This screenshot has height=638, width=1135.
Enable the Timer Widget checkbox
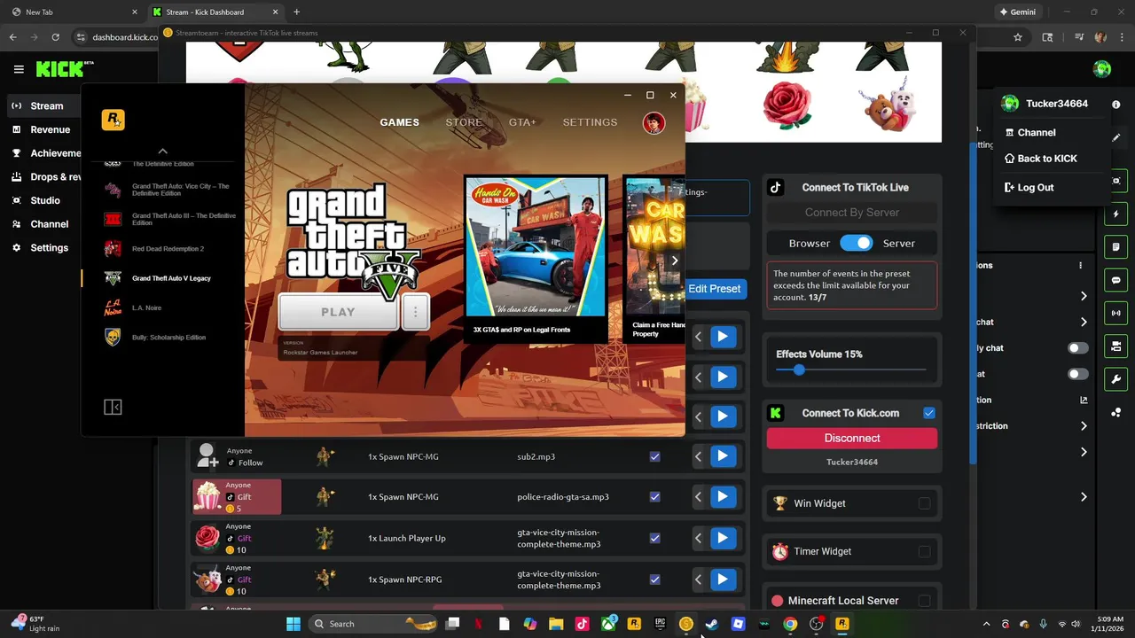point(924,551)
